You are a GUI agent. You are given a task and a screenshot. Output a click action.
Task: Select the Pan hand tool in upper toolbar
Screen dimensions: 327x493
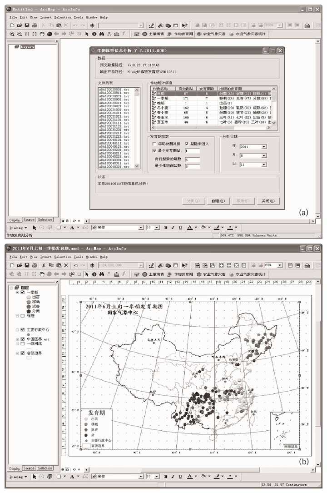42,34
